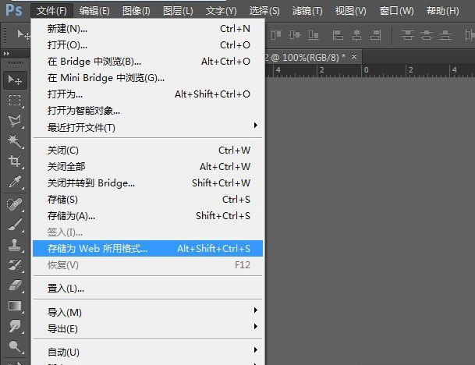Choose the Crop tool
The height and width of the screenshot is (365, 475).
click(15, 161)
